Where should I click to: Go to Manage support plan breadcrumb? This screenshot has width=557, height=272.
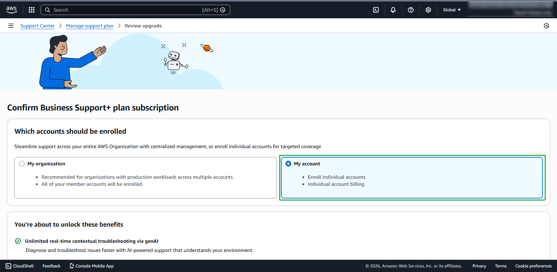click(x=90, y=26)
